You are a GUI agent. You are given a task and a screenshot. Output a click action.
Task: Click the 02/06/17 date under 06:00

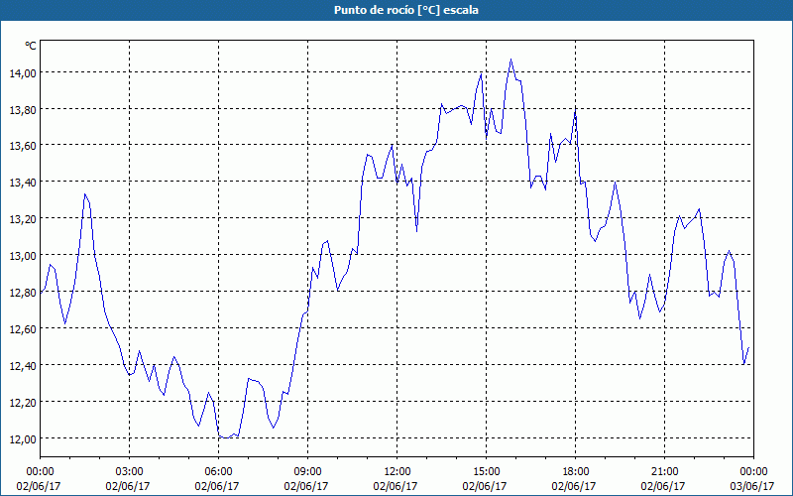[217, 486]
